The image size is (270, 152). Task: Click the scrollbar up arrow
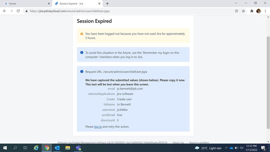point(268,17)
